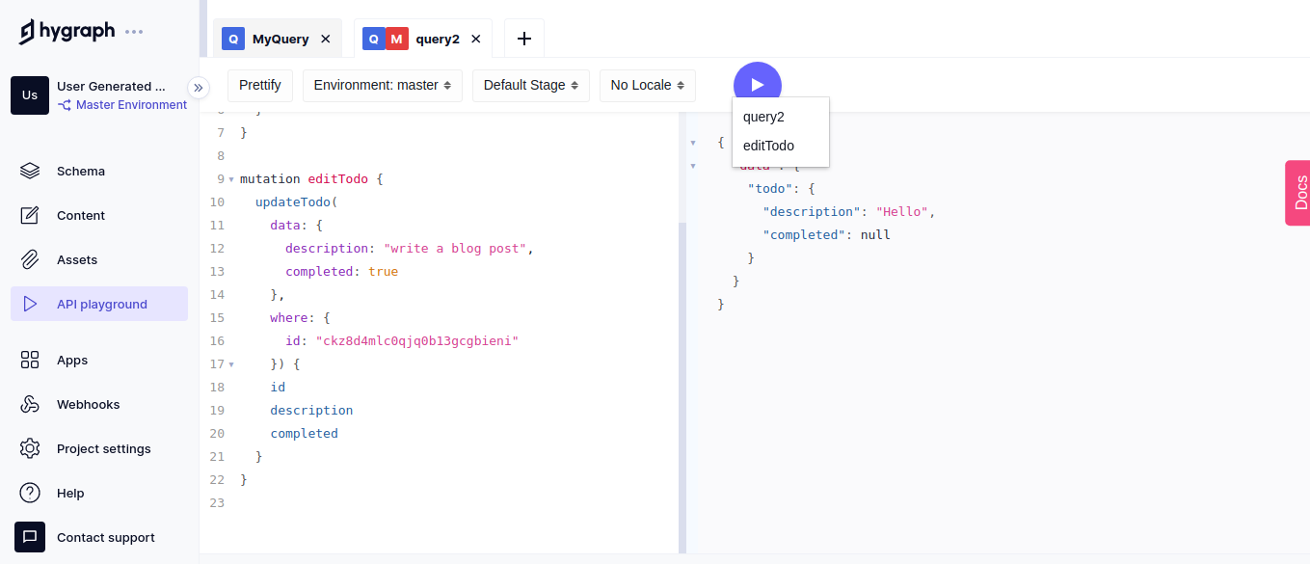The image size is (1310, 564).
Task: Click the Help question mark icon
Action: pos(30,494)
